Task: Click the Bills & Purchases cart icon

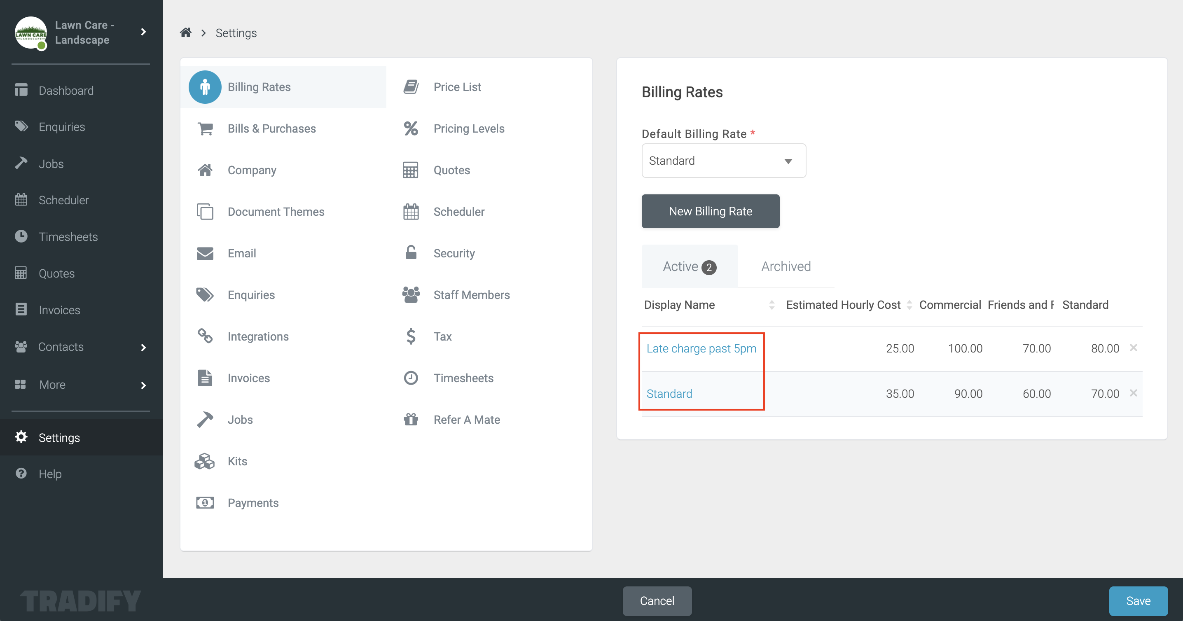Action: coord(205,128)
